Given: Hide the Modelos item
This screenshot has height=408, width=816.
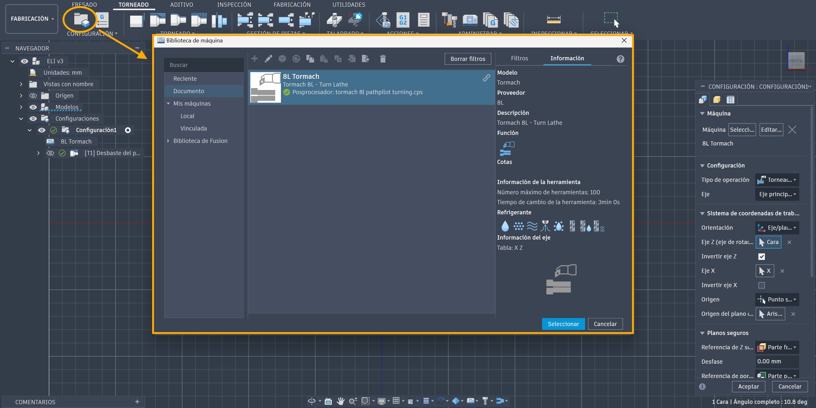Looking at the screenshot, I should [33, 107].
